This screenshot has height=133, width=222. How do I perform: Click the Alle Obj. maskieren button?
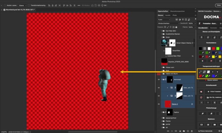point(213,97)
